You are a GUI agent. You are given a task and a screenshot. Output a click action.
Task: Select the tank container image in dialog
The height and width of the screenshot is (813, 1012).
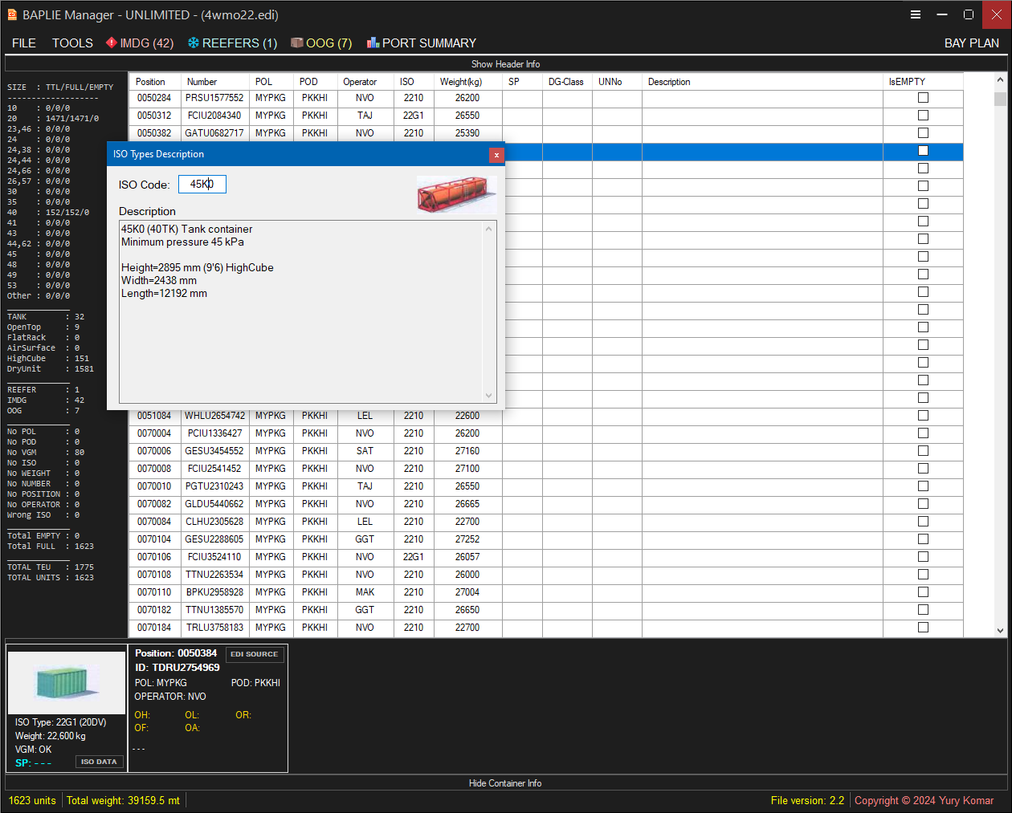[456, 194]
